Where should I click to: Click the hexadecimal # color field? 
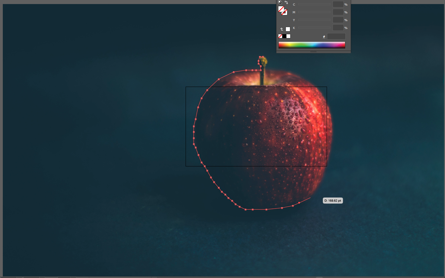336,36
